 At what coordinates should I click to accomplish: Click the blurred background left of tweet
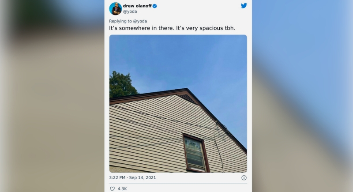[x=52, y=96]
